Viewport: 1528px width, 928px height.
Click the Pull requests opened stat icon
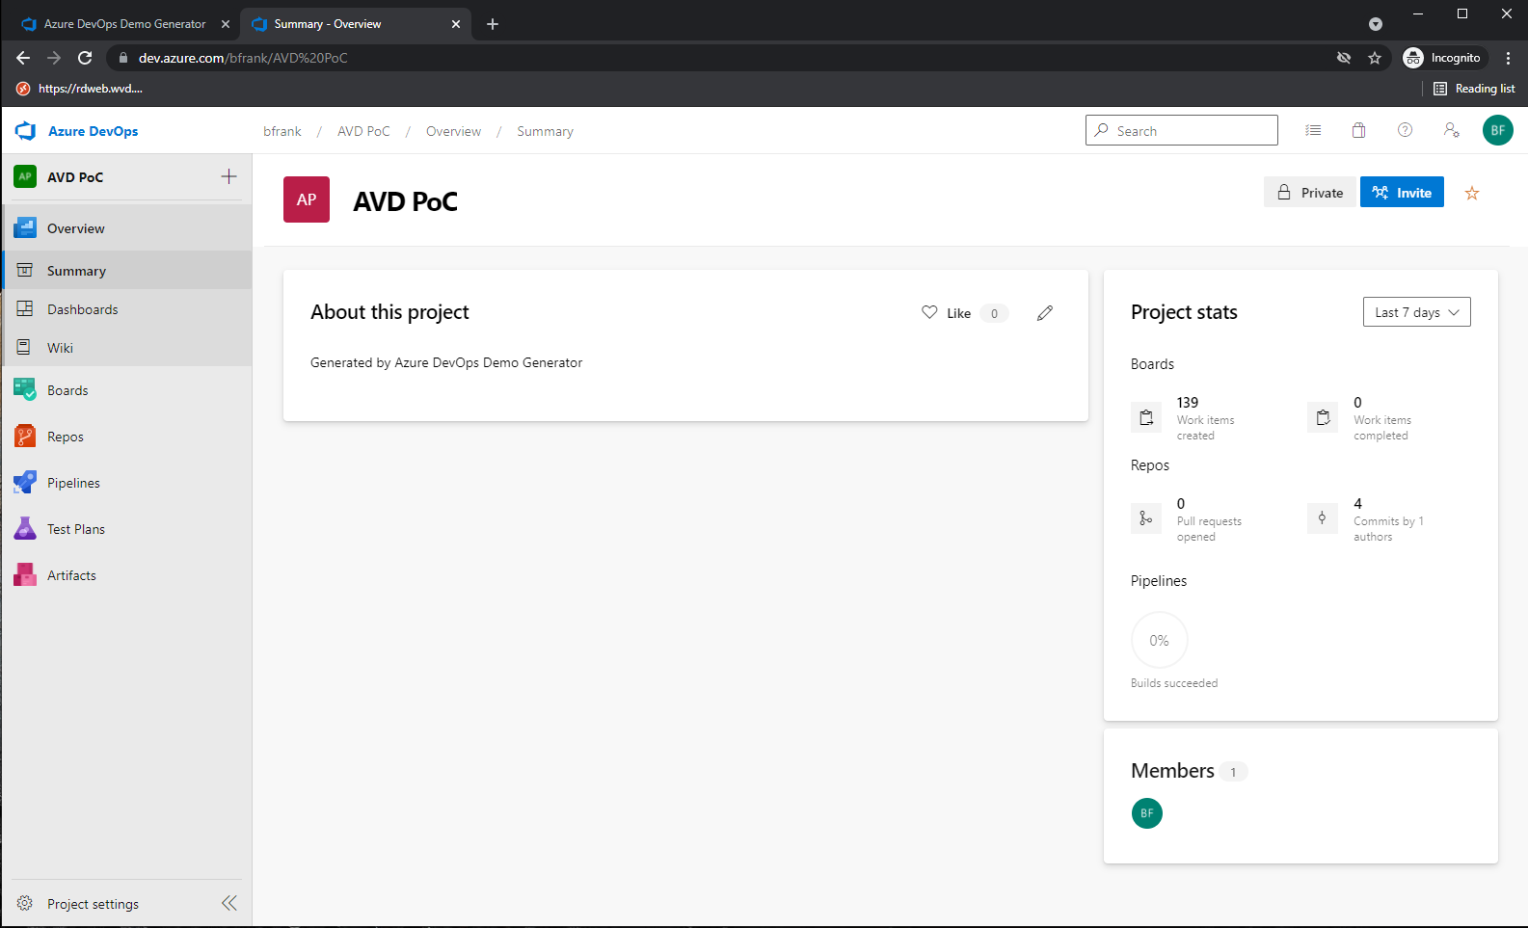(1146, 518)
